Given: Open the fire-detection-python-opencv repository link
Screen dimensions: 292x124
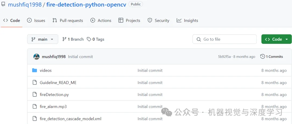Looking at the screenshot, I should point(86,5).
